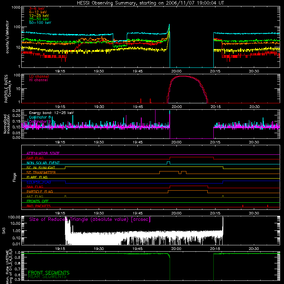Image resolution: width=284 pixels, height=284 pixels.
Task: Click the HESSI Observing Summary title
Action: coord(150,3)
